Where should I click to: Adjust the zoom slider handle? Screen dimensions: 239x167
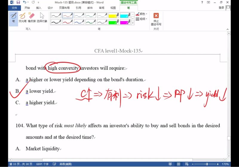pos(207,164)
